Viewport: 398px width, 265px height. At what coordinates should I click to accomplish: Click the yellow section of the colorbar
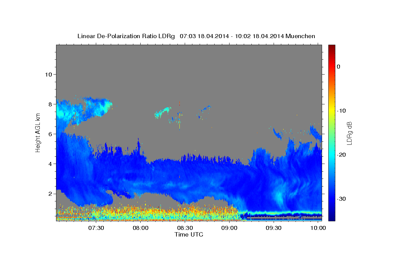pos(332,111)
